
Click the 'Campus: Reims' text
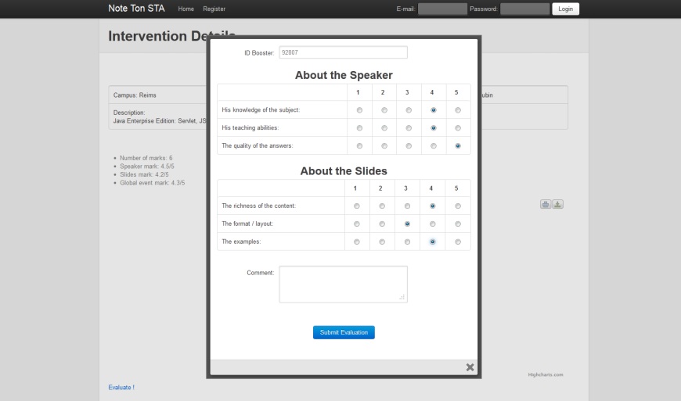pos(135,95)
